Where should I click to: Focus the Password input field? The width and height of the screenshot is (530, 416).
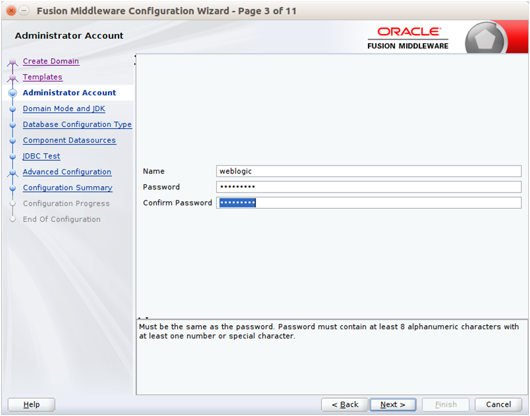click(369, 187)
